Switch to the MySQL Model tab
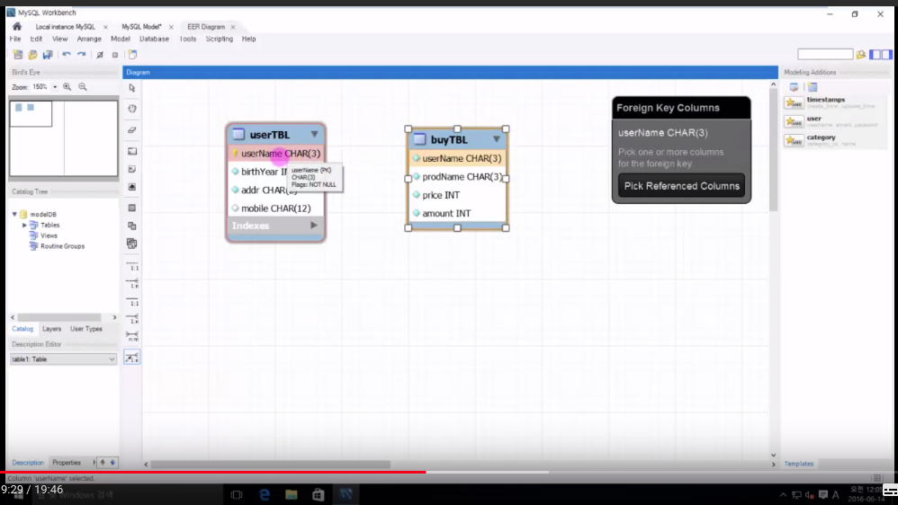898x505 pixels. pyautogui.click(x=141, y=27)
